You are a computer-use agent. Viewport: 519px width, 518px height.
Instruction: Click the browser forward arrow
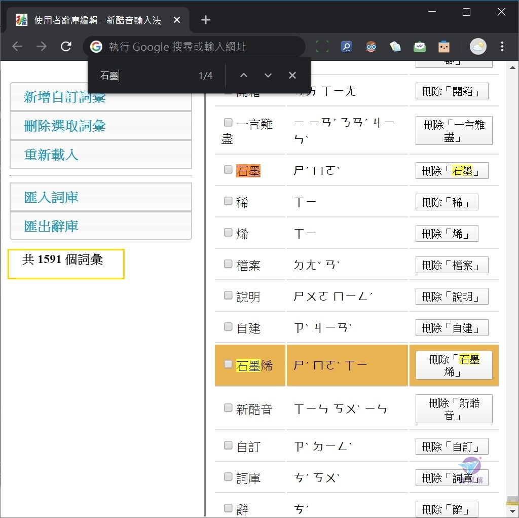(42, 46)
